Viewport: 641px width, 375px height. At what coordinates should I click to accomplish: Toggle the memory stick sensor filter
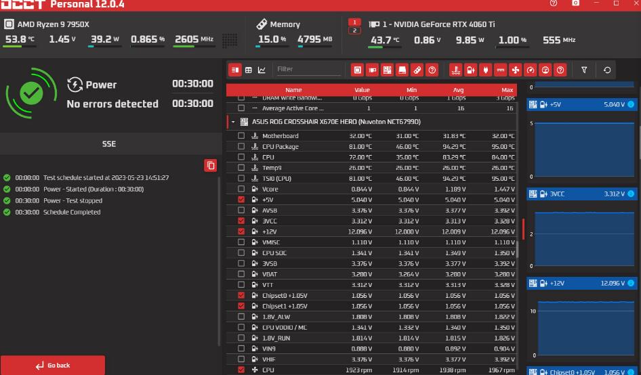coord(417,70)
